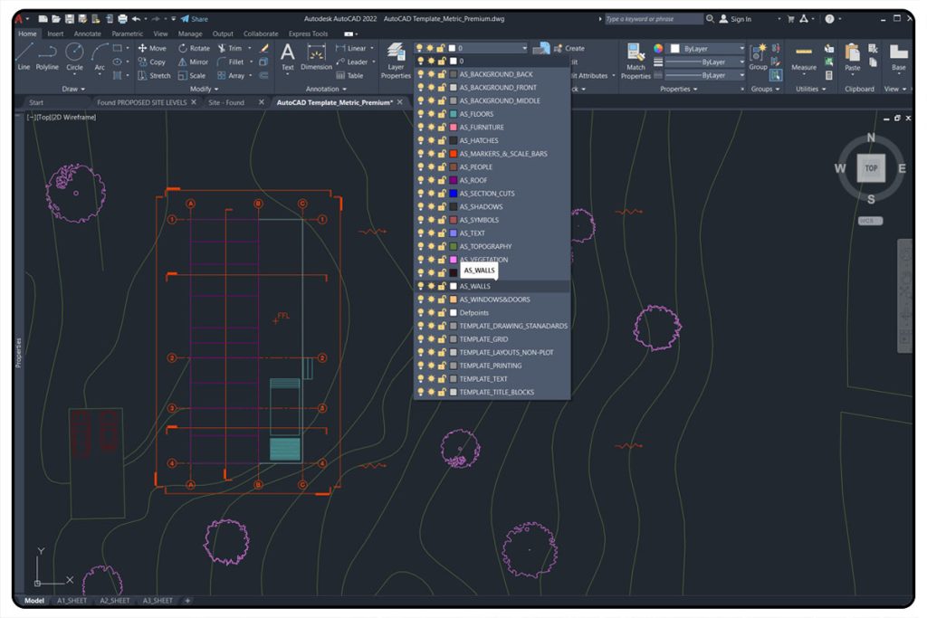Screen dimensions: 927x618
Task: Click the Sign In button
Action: (735, 19)
